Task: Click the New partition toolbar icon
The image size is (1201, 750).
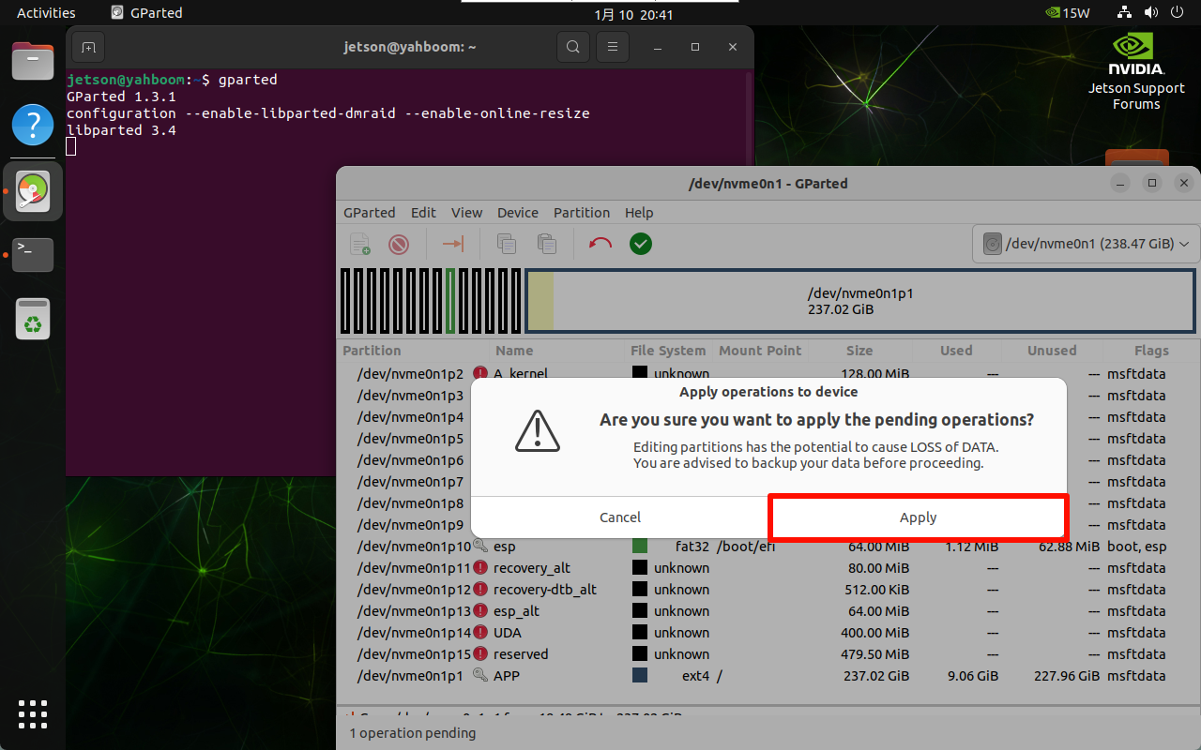Action: pos(360,244)
